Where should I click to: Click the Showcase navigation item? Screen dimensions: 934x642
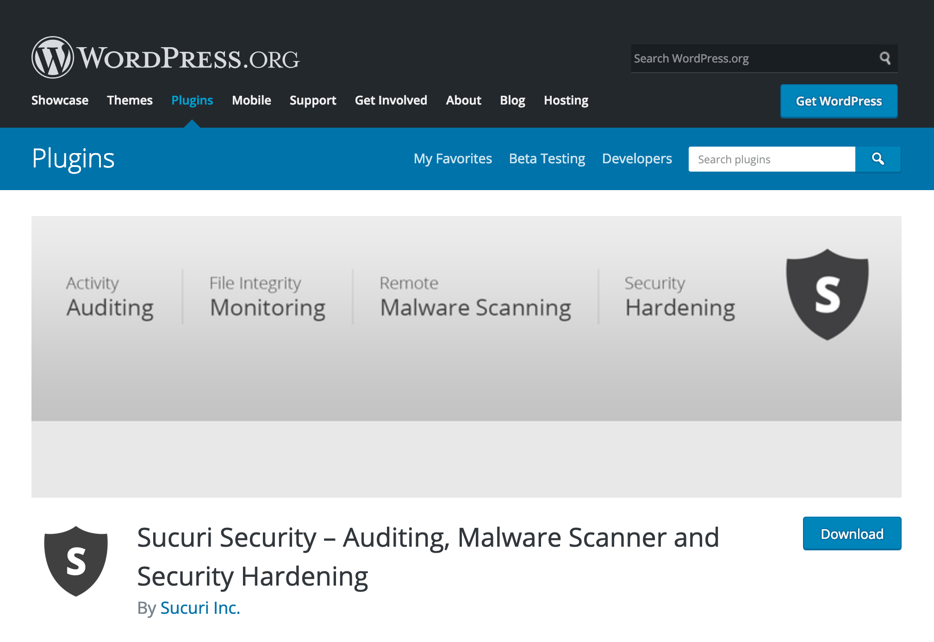click(x=60, y=100)
